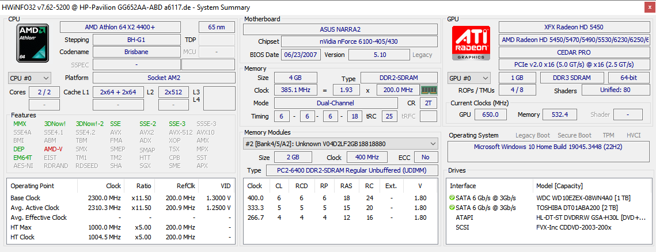Click the red AMD-V feature label
656x252 pixels.
click(53, 149)
